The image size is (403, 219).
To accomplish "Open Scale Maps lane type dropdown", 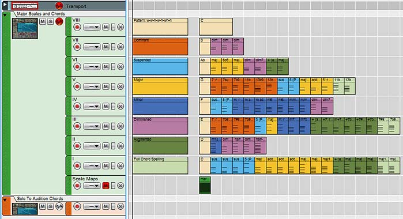I will click(x=92, y=186).
